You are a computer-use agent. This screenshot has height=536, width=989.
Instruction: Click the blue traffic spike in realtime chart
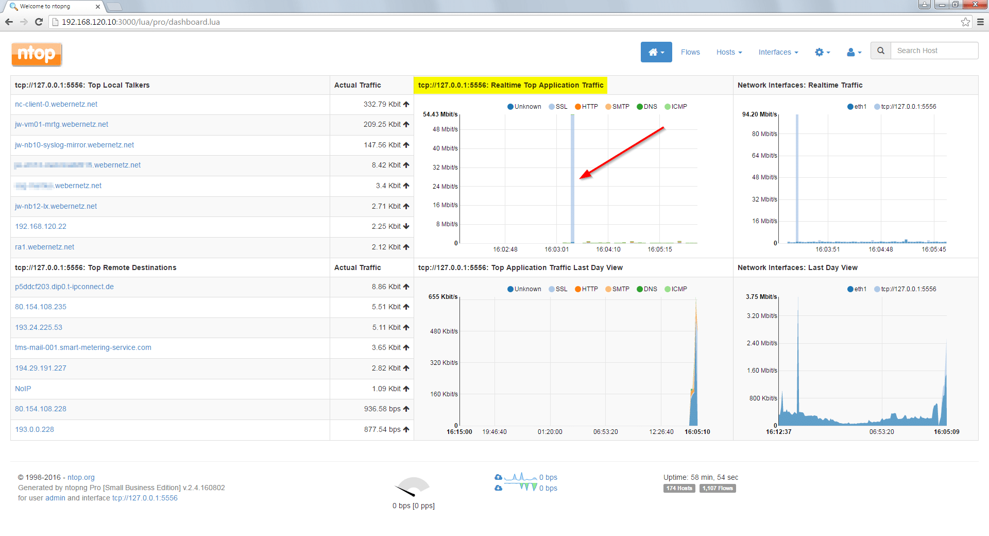(x=572, y=178)
